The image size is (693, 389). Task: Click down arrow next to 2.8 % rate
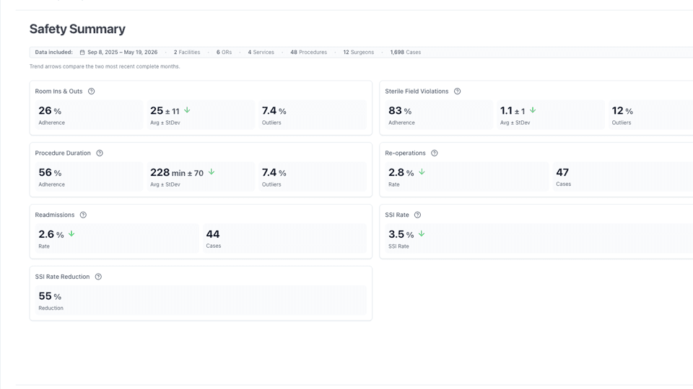point(422,172)
